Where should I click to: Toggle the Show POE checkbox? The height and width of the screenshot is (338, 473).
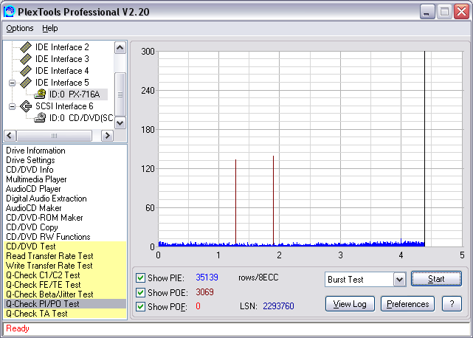[x=140, y=292]
